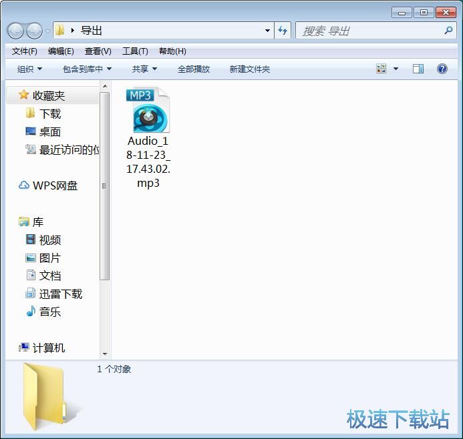This screenshot has width=463, height=439.
Task: Click the 1 个对象 status text
Action: coord(114,369)
